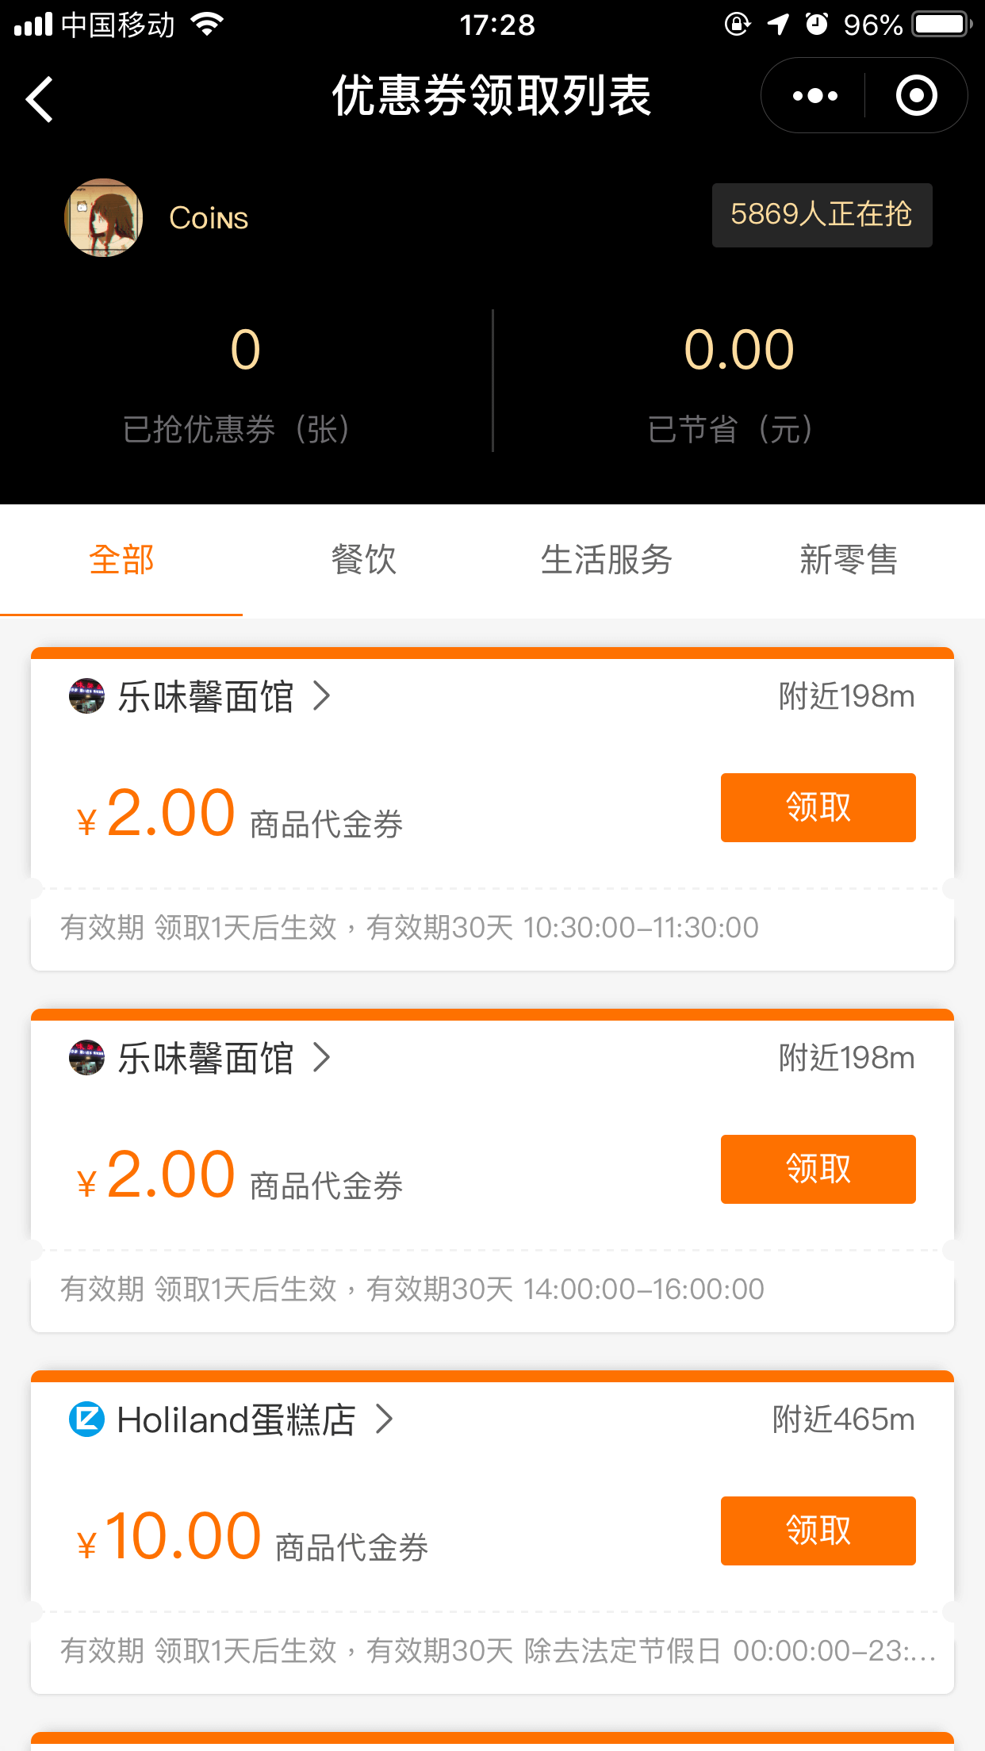The height and width of the screenshot is (1751, 985).
Task: Tap the Holiland蛋糕店 logo icon
Action: [x=86, y=1420]
